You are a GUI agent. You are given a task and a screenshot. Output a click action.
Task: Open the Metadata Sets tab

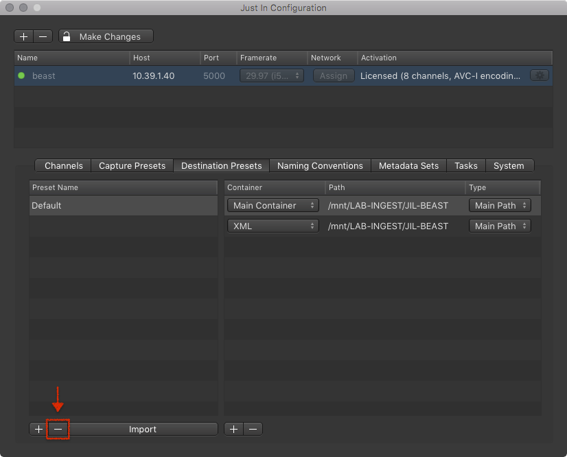click(x=408, y=165)
